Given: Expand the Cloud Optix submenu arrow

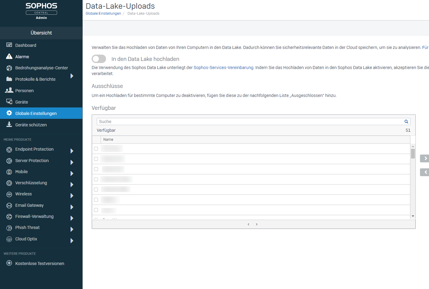Looking at the screenshot, I should coord(72,241).
